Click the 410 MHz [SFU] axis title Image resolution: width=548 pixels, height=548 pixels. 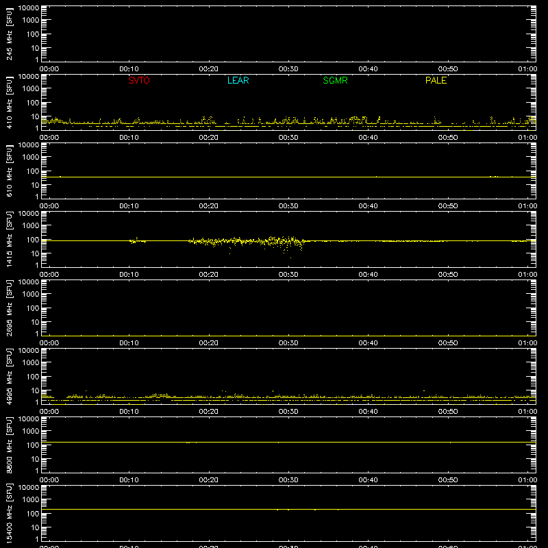9,102
